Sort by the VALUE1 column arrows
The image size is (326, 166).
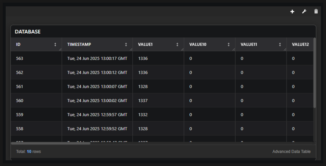point(178,44)
